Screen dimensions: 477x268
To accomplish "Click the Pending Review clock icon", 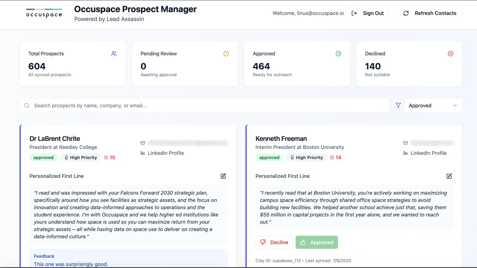I will point(226,54).
